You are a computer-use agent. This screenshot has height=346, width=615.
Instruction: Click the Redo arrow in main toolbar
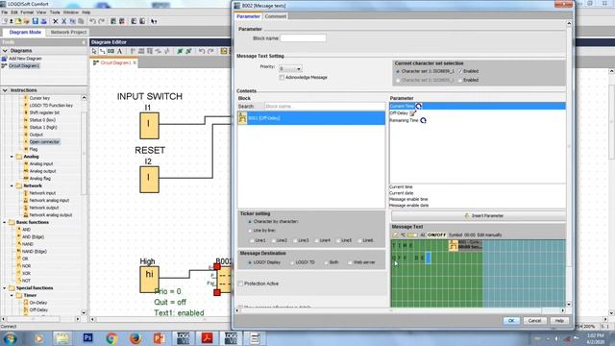[101, 21]
